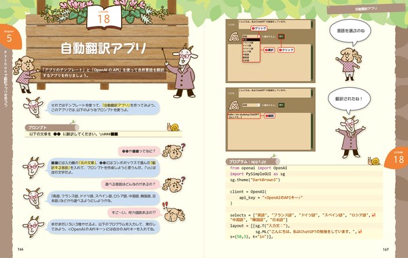Select the orange LESSON 18 side tab
The image size is (408, 258).
pos(397,157)
